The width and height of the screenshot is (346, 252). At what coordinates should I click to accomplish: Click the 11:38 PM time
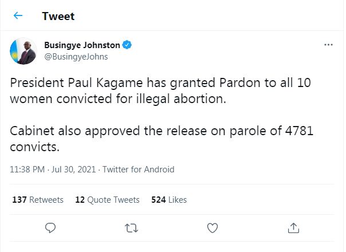[x=27, y=170]
